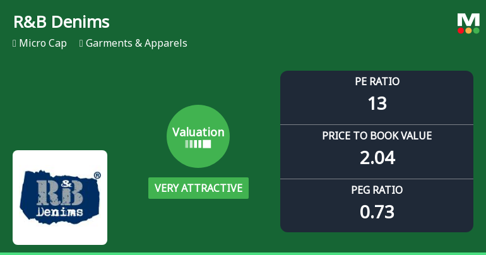Viewport: 486px width, 255px height.
Task: Click the PEG RATIO heading
Action: tap(377, 190)
